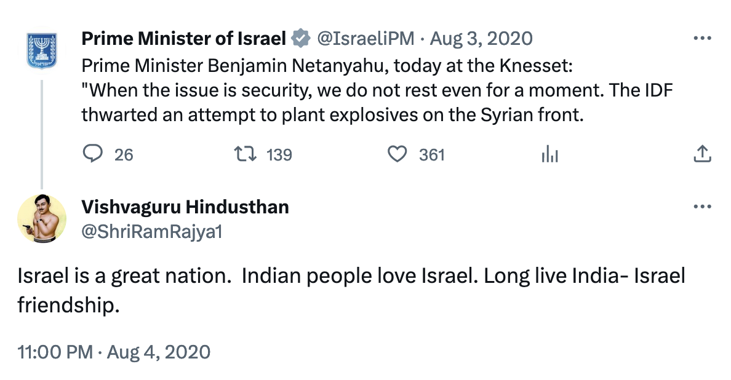
Task: Open More options on Vishvaguru Hindusthan's reply
Action: 702,207
